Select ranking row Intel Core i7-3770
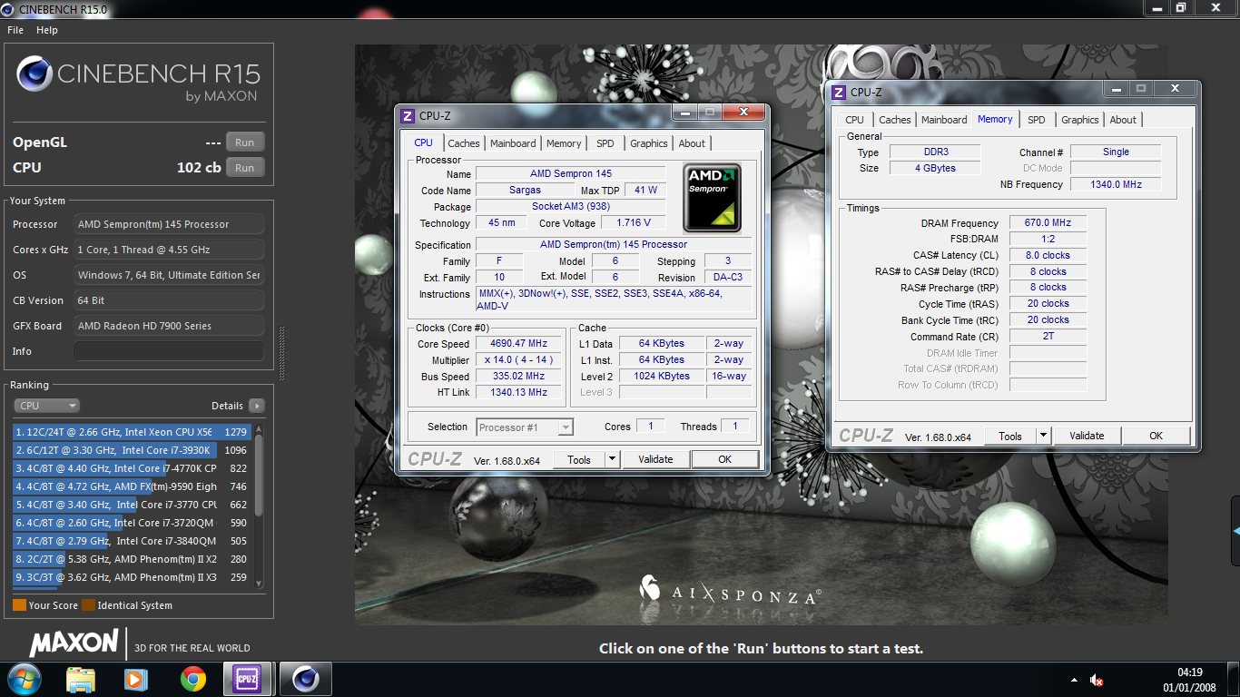Viewport: 1240px width, 697px height. [132, 505]
